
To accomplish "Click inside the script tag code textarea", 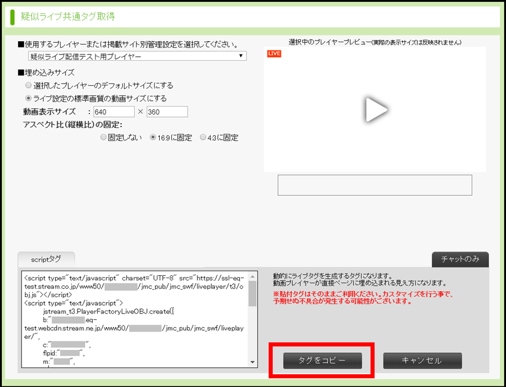I will [x=135, y=319].
